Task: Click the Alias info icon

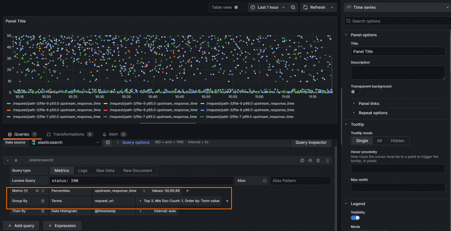Action: [x=265, y=181]
